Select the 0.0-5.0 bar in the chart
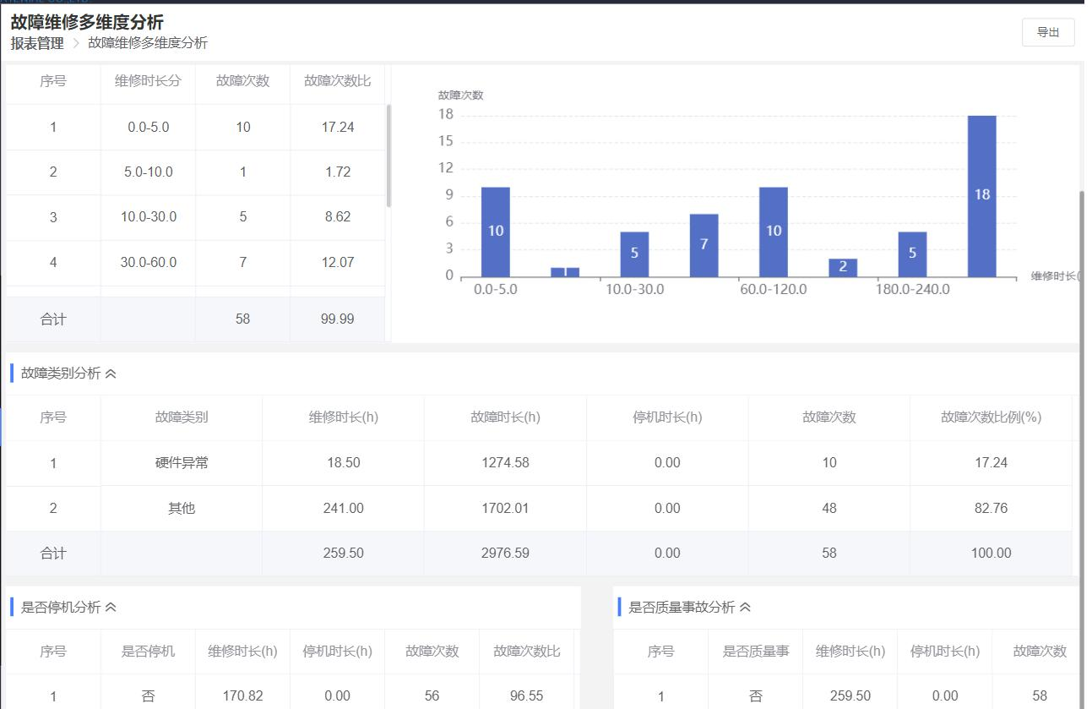 (495, 232)
